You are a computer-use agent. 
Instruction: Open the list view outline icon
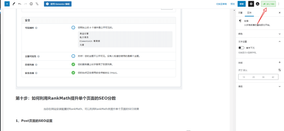pyautogui.click(x=37, y=4)
